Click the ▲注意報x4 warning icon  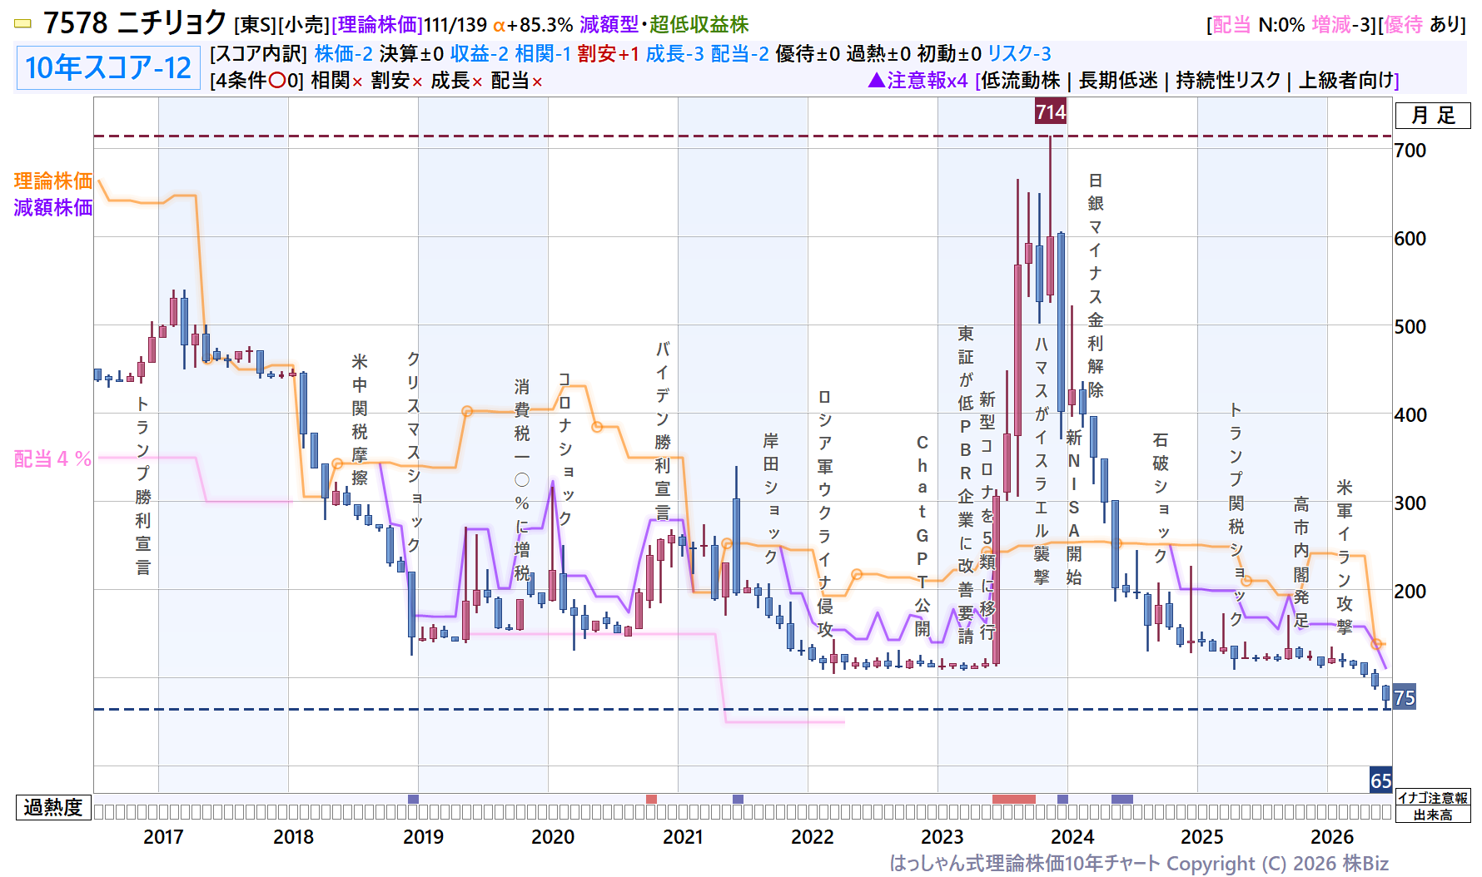(x=918, y=81)
